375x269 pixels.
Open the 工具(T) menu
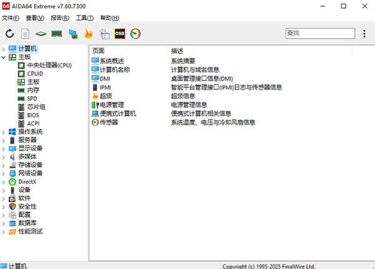point(84,18)
